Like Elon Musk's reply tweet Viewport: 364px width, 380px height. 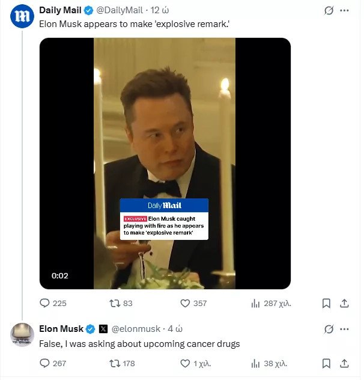pyautogui.click(x=185, y=363)
